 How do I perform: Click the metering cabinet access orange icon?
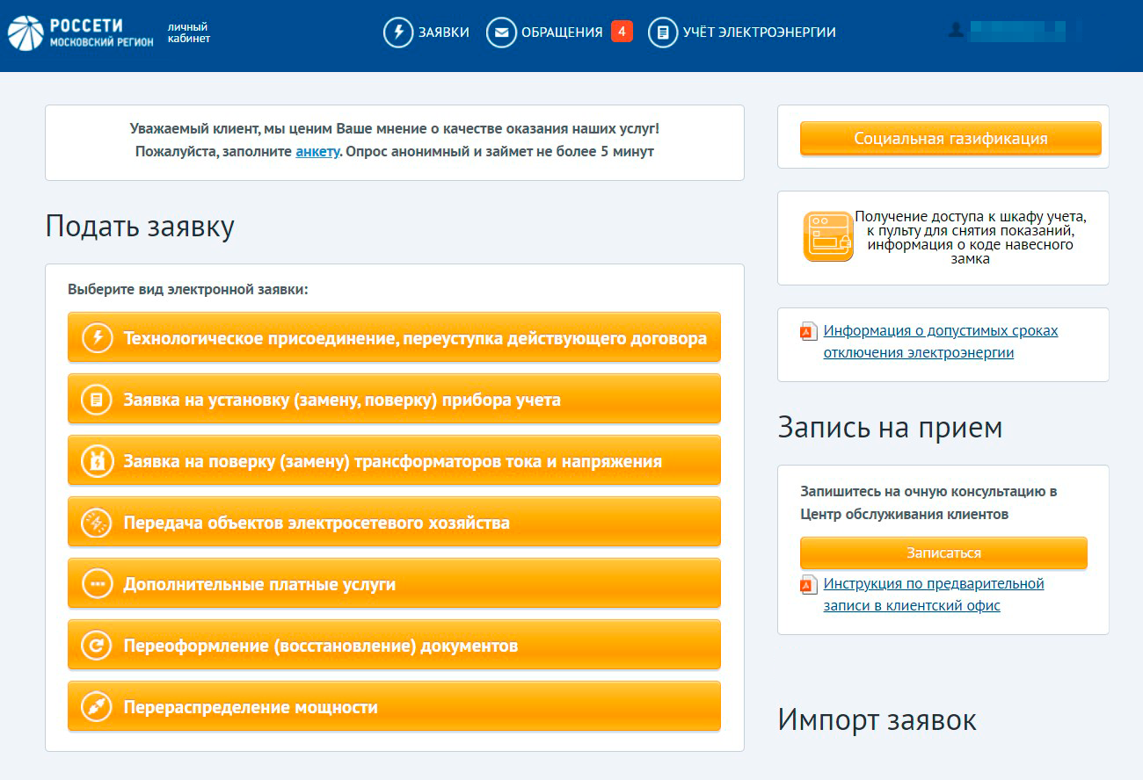828,235
